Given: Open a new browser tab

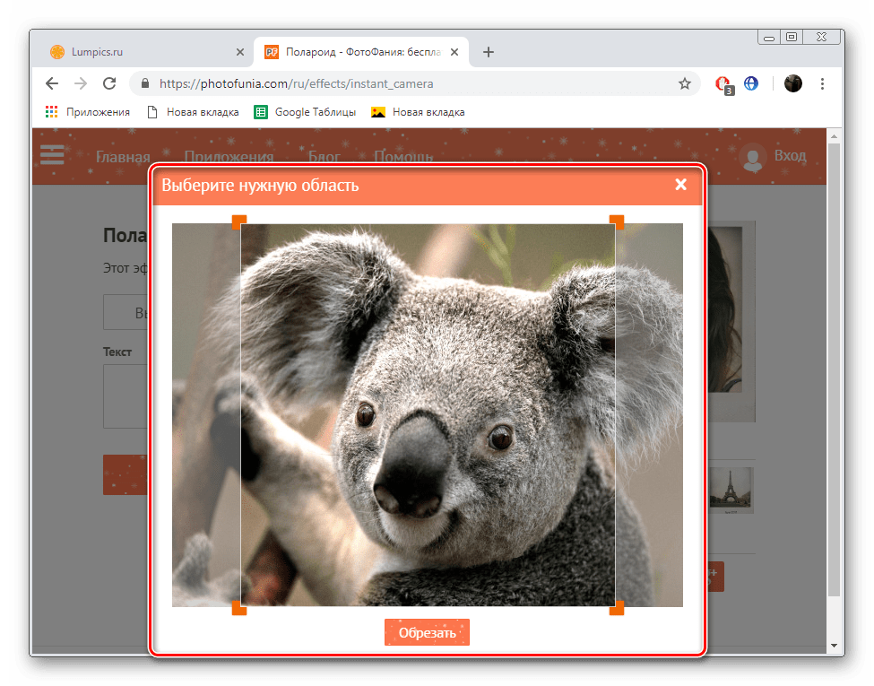Looking at the screenshot, I should (x=489, y=52).
